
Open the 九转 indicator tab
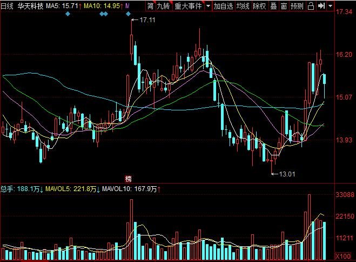pos(163,6)
